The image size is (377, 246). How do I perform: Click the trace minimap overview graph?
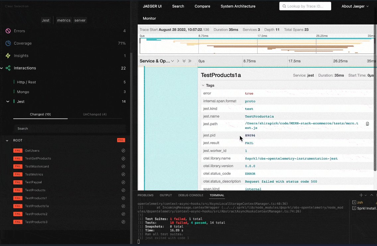coord(257,46)
